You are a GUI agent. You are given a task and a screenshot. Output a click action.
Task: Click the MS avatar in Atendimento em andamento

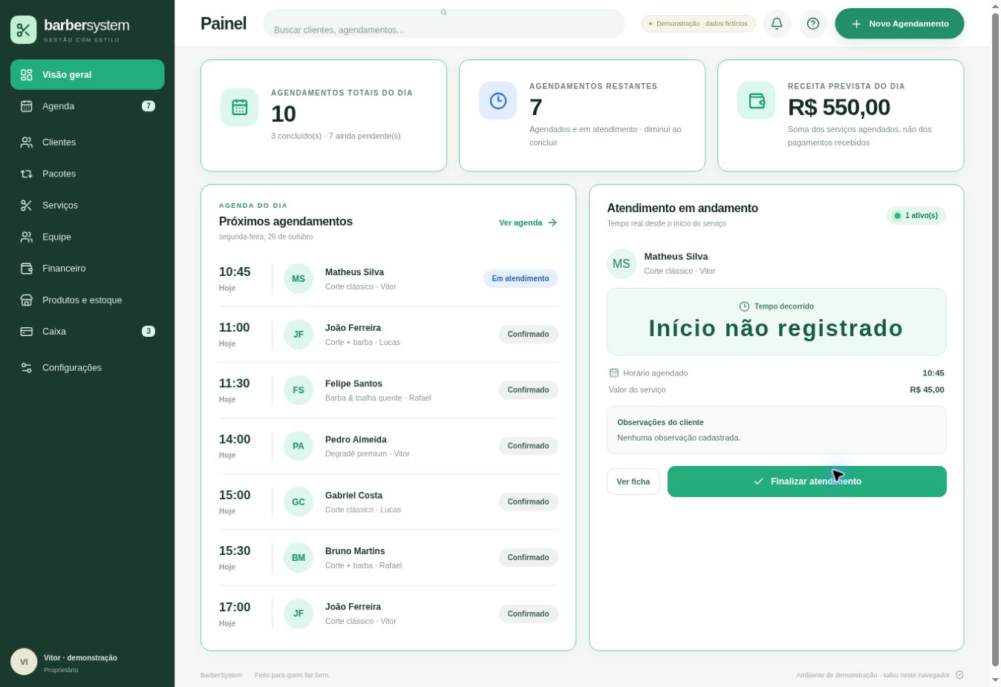tap(622, 263)
